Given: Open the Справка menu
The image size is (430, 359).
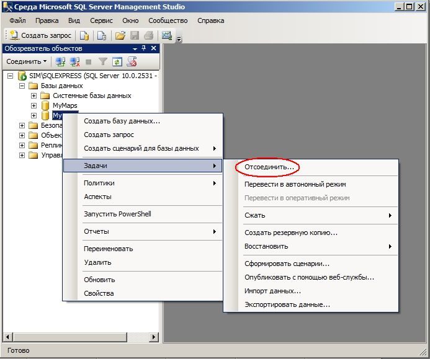Looking at the screenshot, I should coord(211,20).
